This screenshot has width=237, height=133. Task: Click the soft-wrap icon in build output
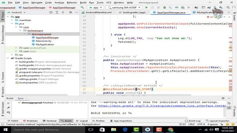(x=229, y=103)
